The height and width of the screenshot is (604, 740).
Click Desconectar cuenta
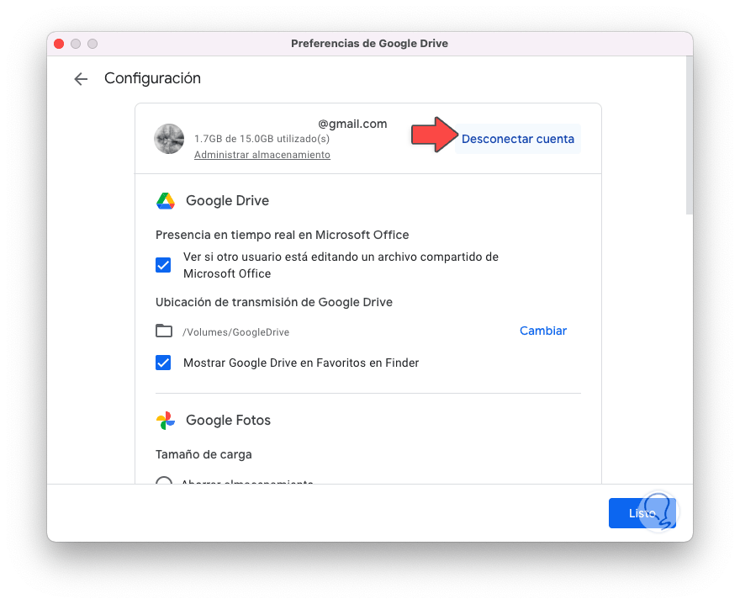coord(518,139)
